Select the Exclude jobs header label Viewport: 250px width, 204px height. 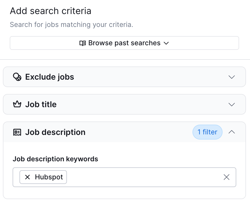pos(49,77)
